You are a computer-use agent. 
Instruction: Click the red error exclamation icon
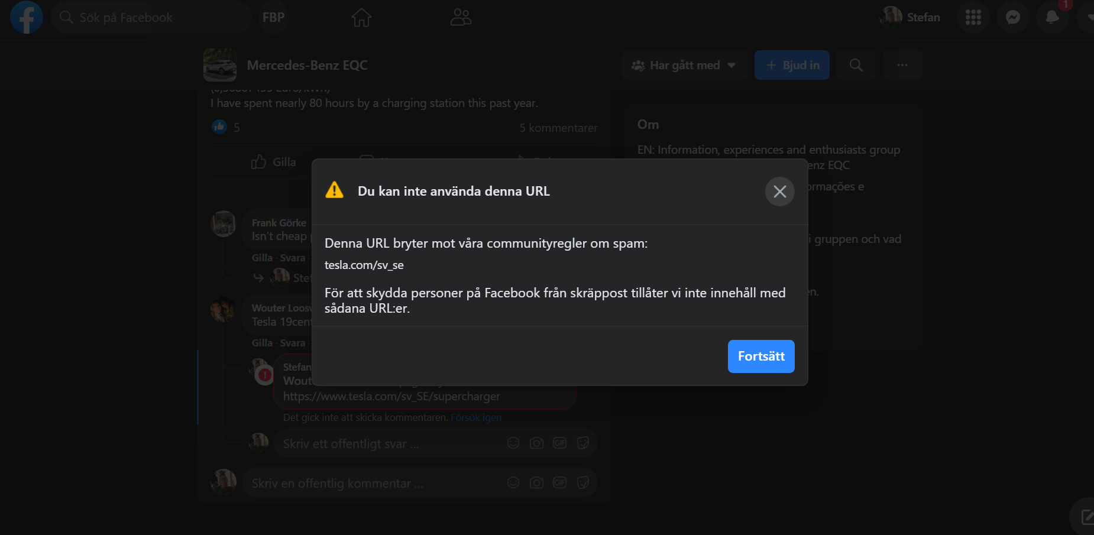click(x=264, y=375)
